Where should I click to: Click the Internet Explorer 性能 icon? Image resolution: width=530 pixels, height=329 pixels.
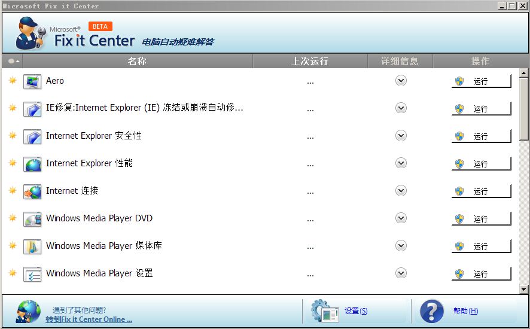pos(32,164)
